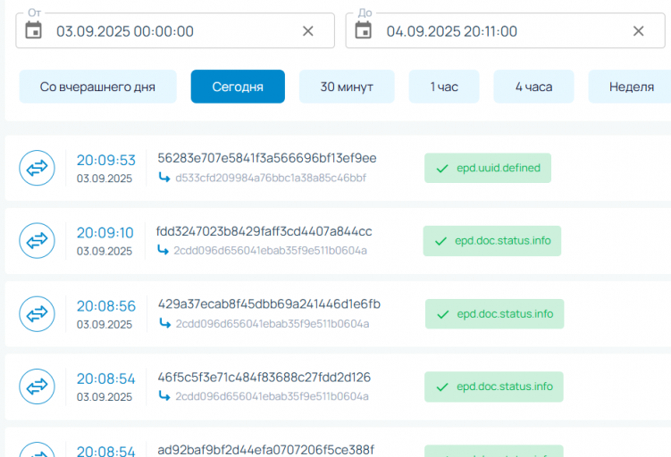Click epd.doc.status.info badge of 46f5c5f3e71c484f83688c27fdd2d126 row
This screenshot has width=671, height=457.
click(494, 386)
